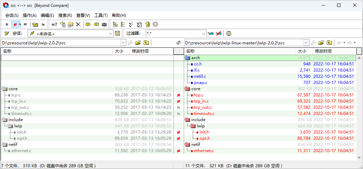
Task: Open the right folder path history dropdown
Action: 306,43
